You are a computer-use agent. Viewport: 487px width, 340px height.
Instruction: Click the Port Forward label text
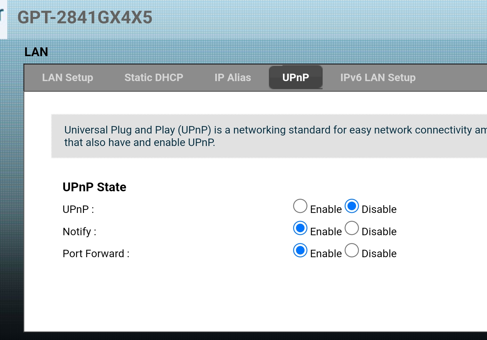tap(96, 253)
